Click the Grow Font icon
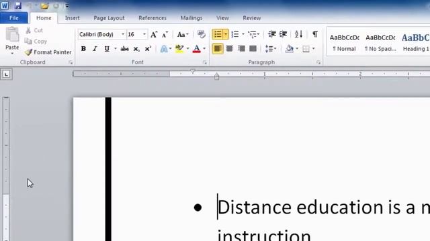 (x=154, y=34)
